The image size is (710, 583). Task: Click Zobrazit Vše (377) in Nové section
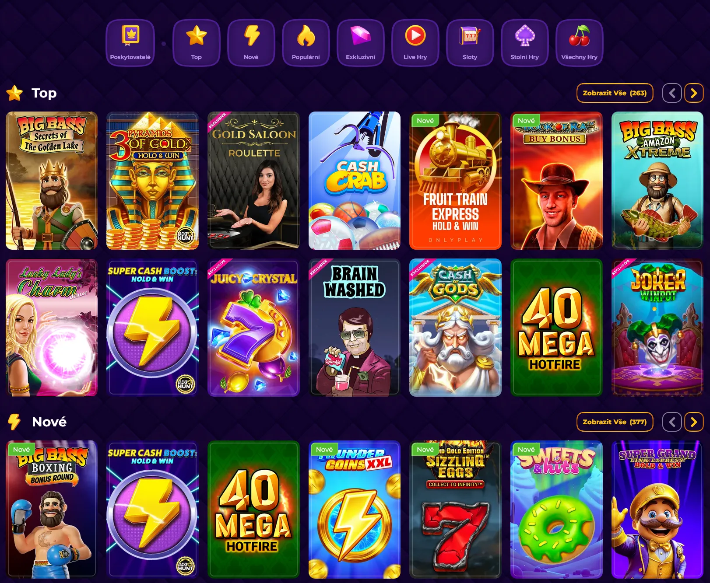[615, 422]
